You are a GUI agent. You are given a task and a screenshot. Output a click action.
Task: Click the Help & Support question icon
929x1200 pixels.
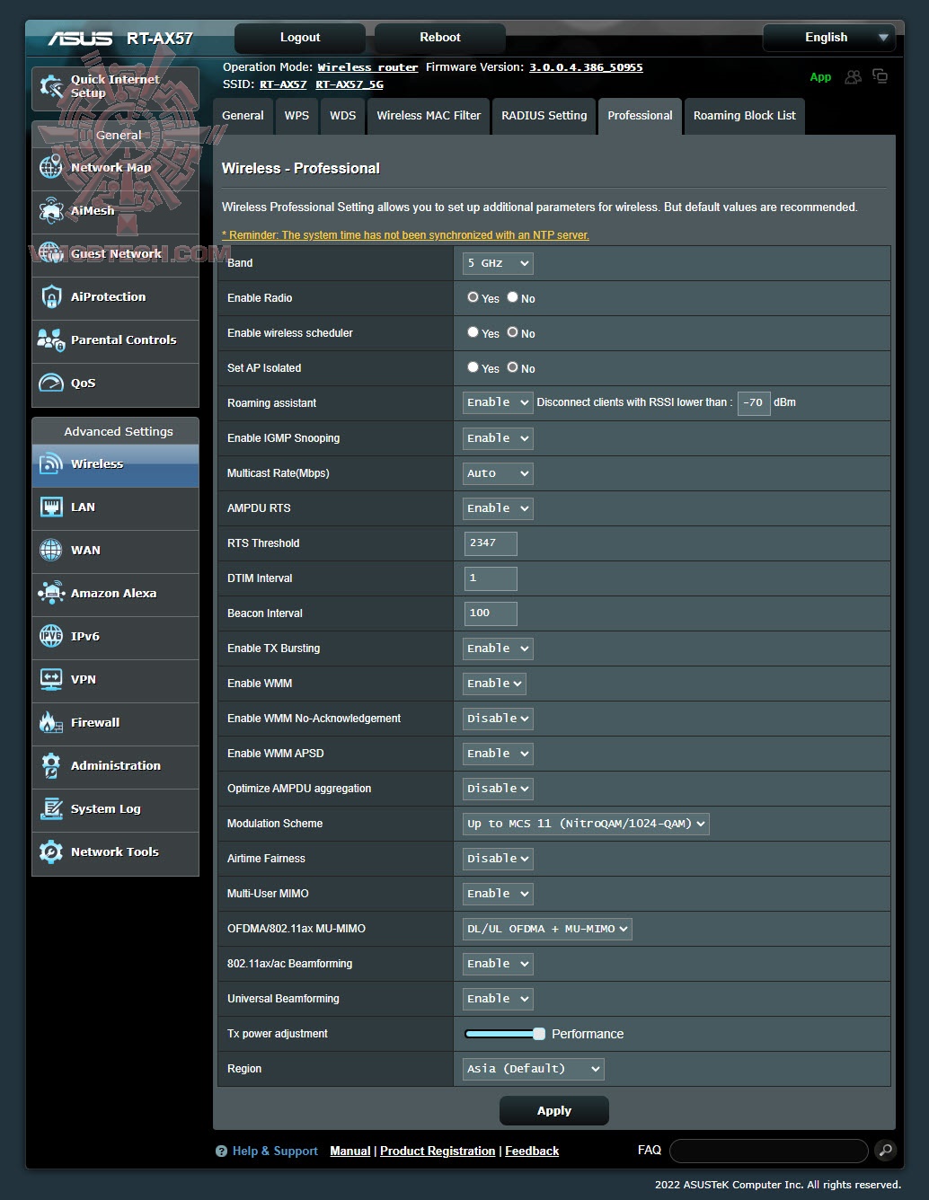[x=221, y=1151]
